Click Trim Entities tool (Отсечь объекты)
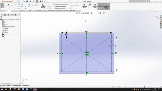Viewport: 162px width, 91px height. pyautogui.click(x=29, y=6)
